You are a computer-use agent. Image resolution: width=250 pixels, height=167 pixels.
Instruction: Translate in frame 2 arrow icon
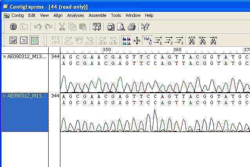[168, 40]
